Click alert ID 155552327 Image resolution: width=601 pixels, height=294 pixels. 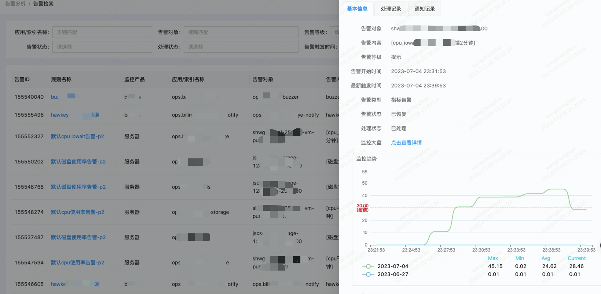pos(29,136)
